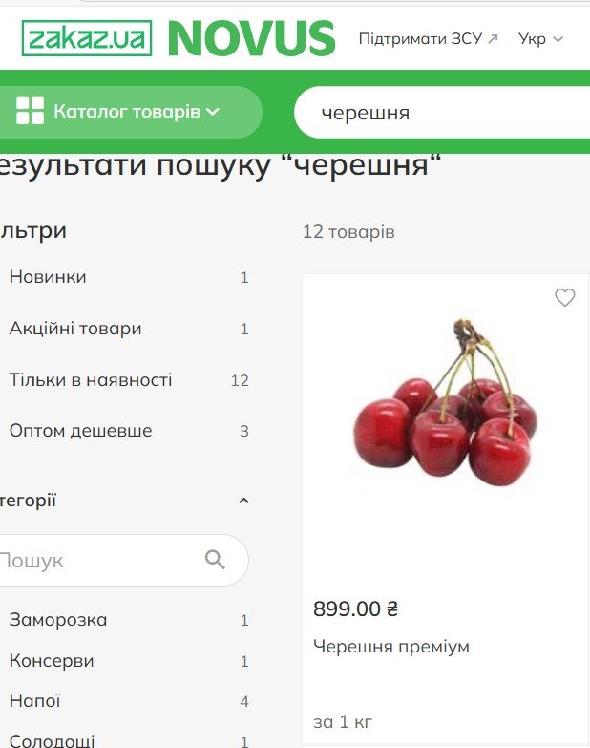This screenshot has width=590, height=748.
Task: Open the Черешня преміум product title
Action: tap(391, 647)
